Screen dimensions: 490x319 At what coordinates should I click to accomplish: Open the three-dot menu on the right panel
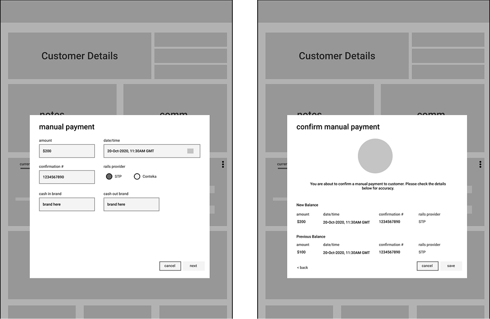480,164
